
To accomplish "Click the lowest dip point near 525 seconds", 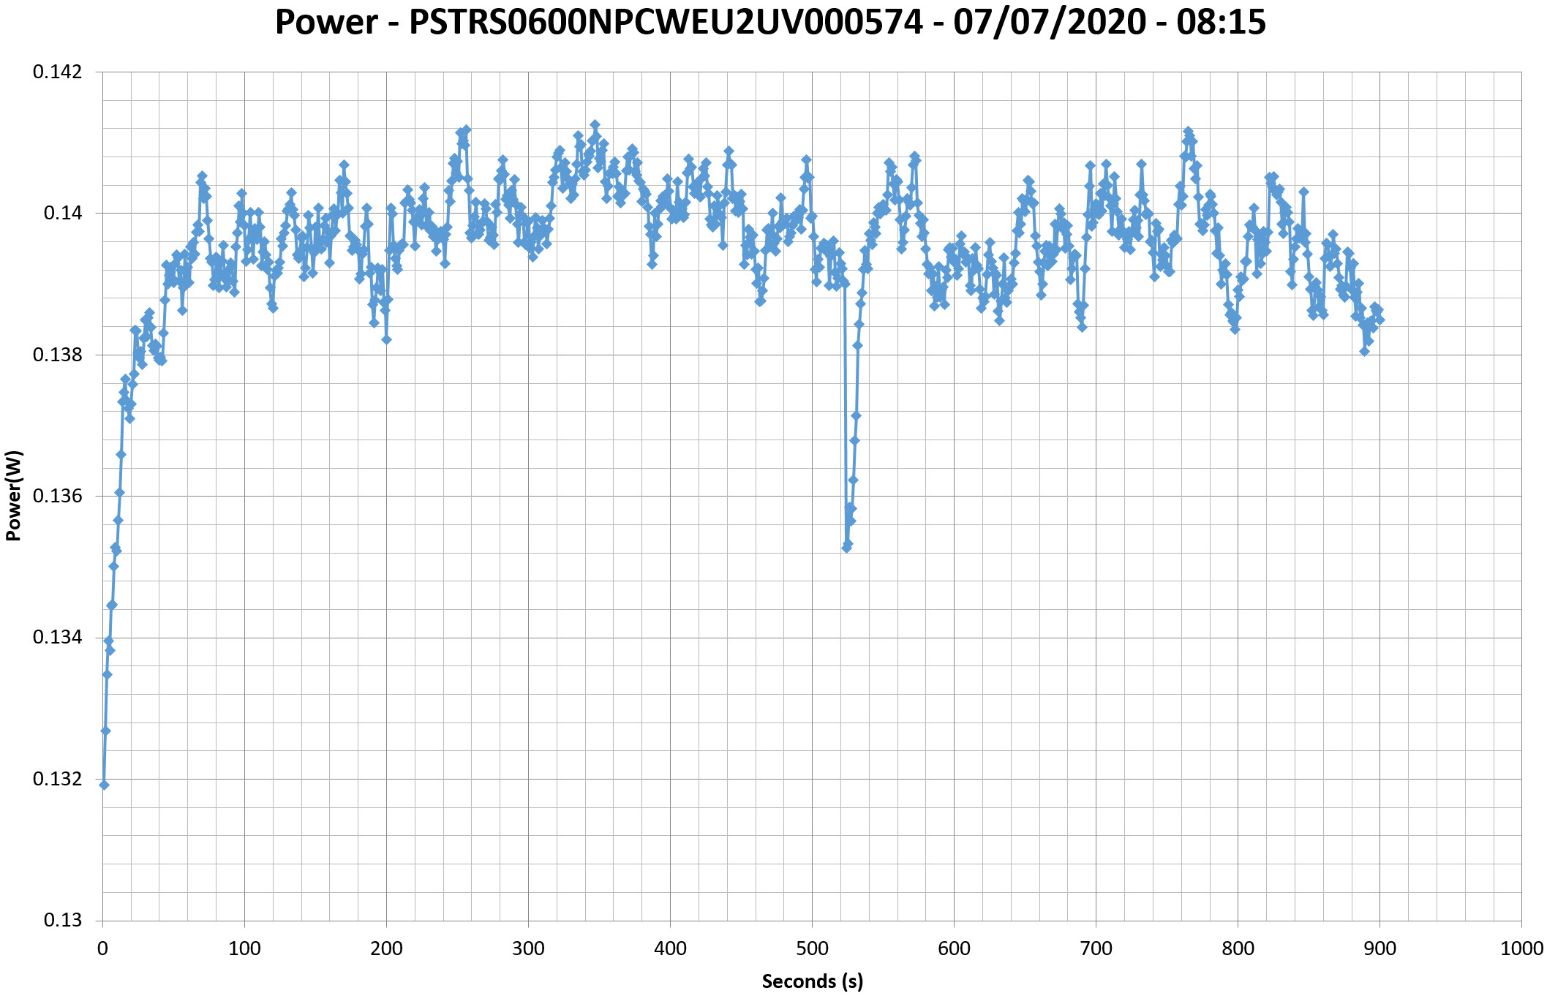I will (x=846, y=548).
